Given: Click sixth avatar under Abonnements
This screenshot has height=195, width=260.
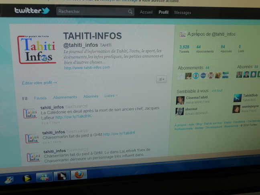Looking at the screenshot, I should pos(218,75).
